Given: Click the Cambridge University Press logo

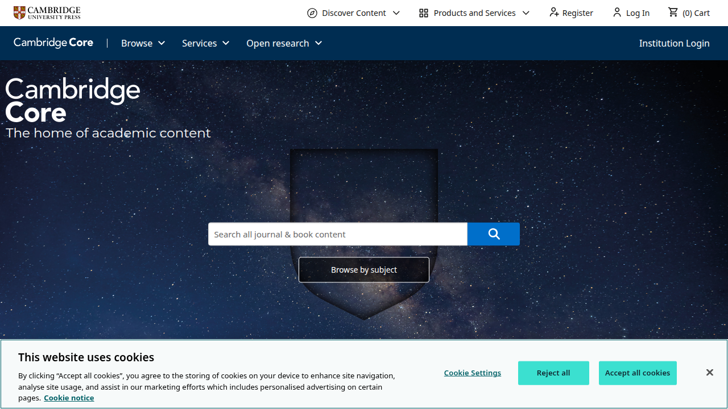Looking at the screenshot, I should 47,12.
